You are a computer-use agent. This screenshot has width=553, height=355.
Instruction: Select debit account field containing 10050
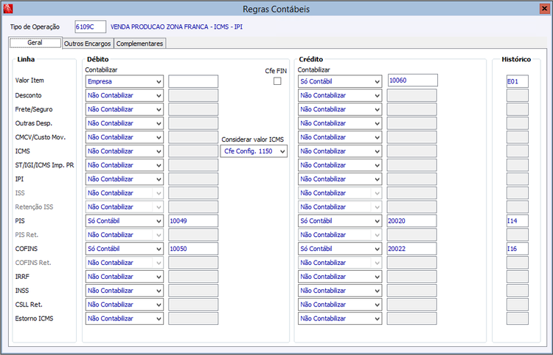[x=193, y=249]
